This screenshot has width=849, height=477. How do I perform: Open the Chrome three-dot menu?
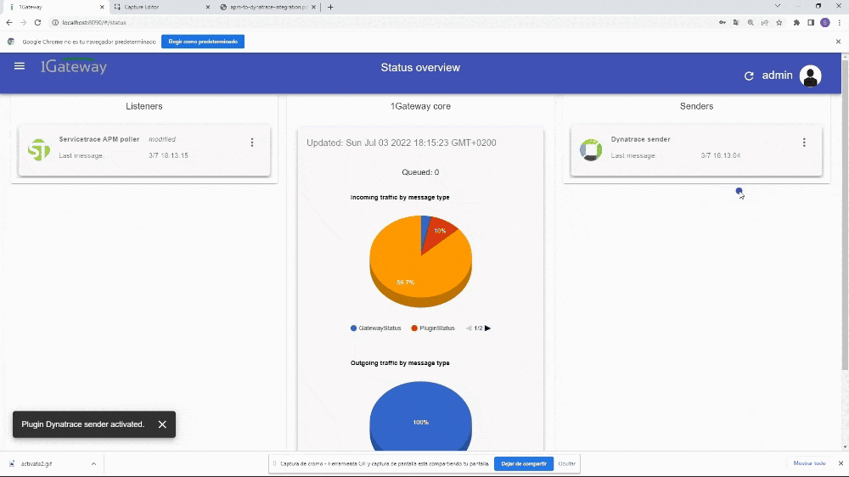tap(840, 23)
